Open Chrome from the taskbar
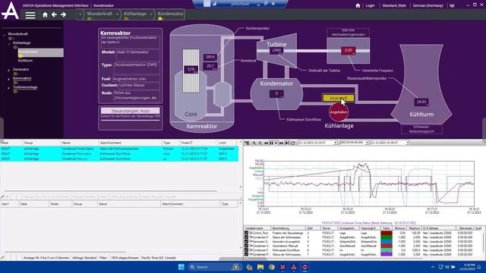Image resolution: width=486 pixels, height=273 pixels. click(272, 267)
